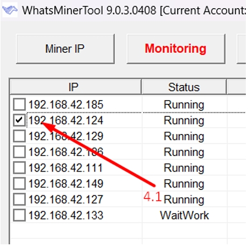Check the box for 192.168.42.129
Viewport: 248px width, 247px height.
19,136
